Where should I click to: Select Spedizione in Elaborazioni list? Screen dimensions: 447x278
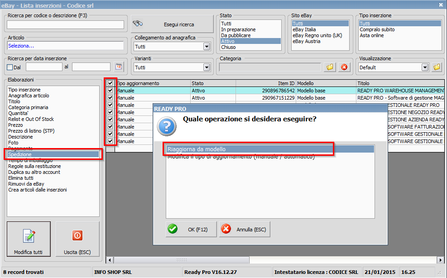coord(53,154)
